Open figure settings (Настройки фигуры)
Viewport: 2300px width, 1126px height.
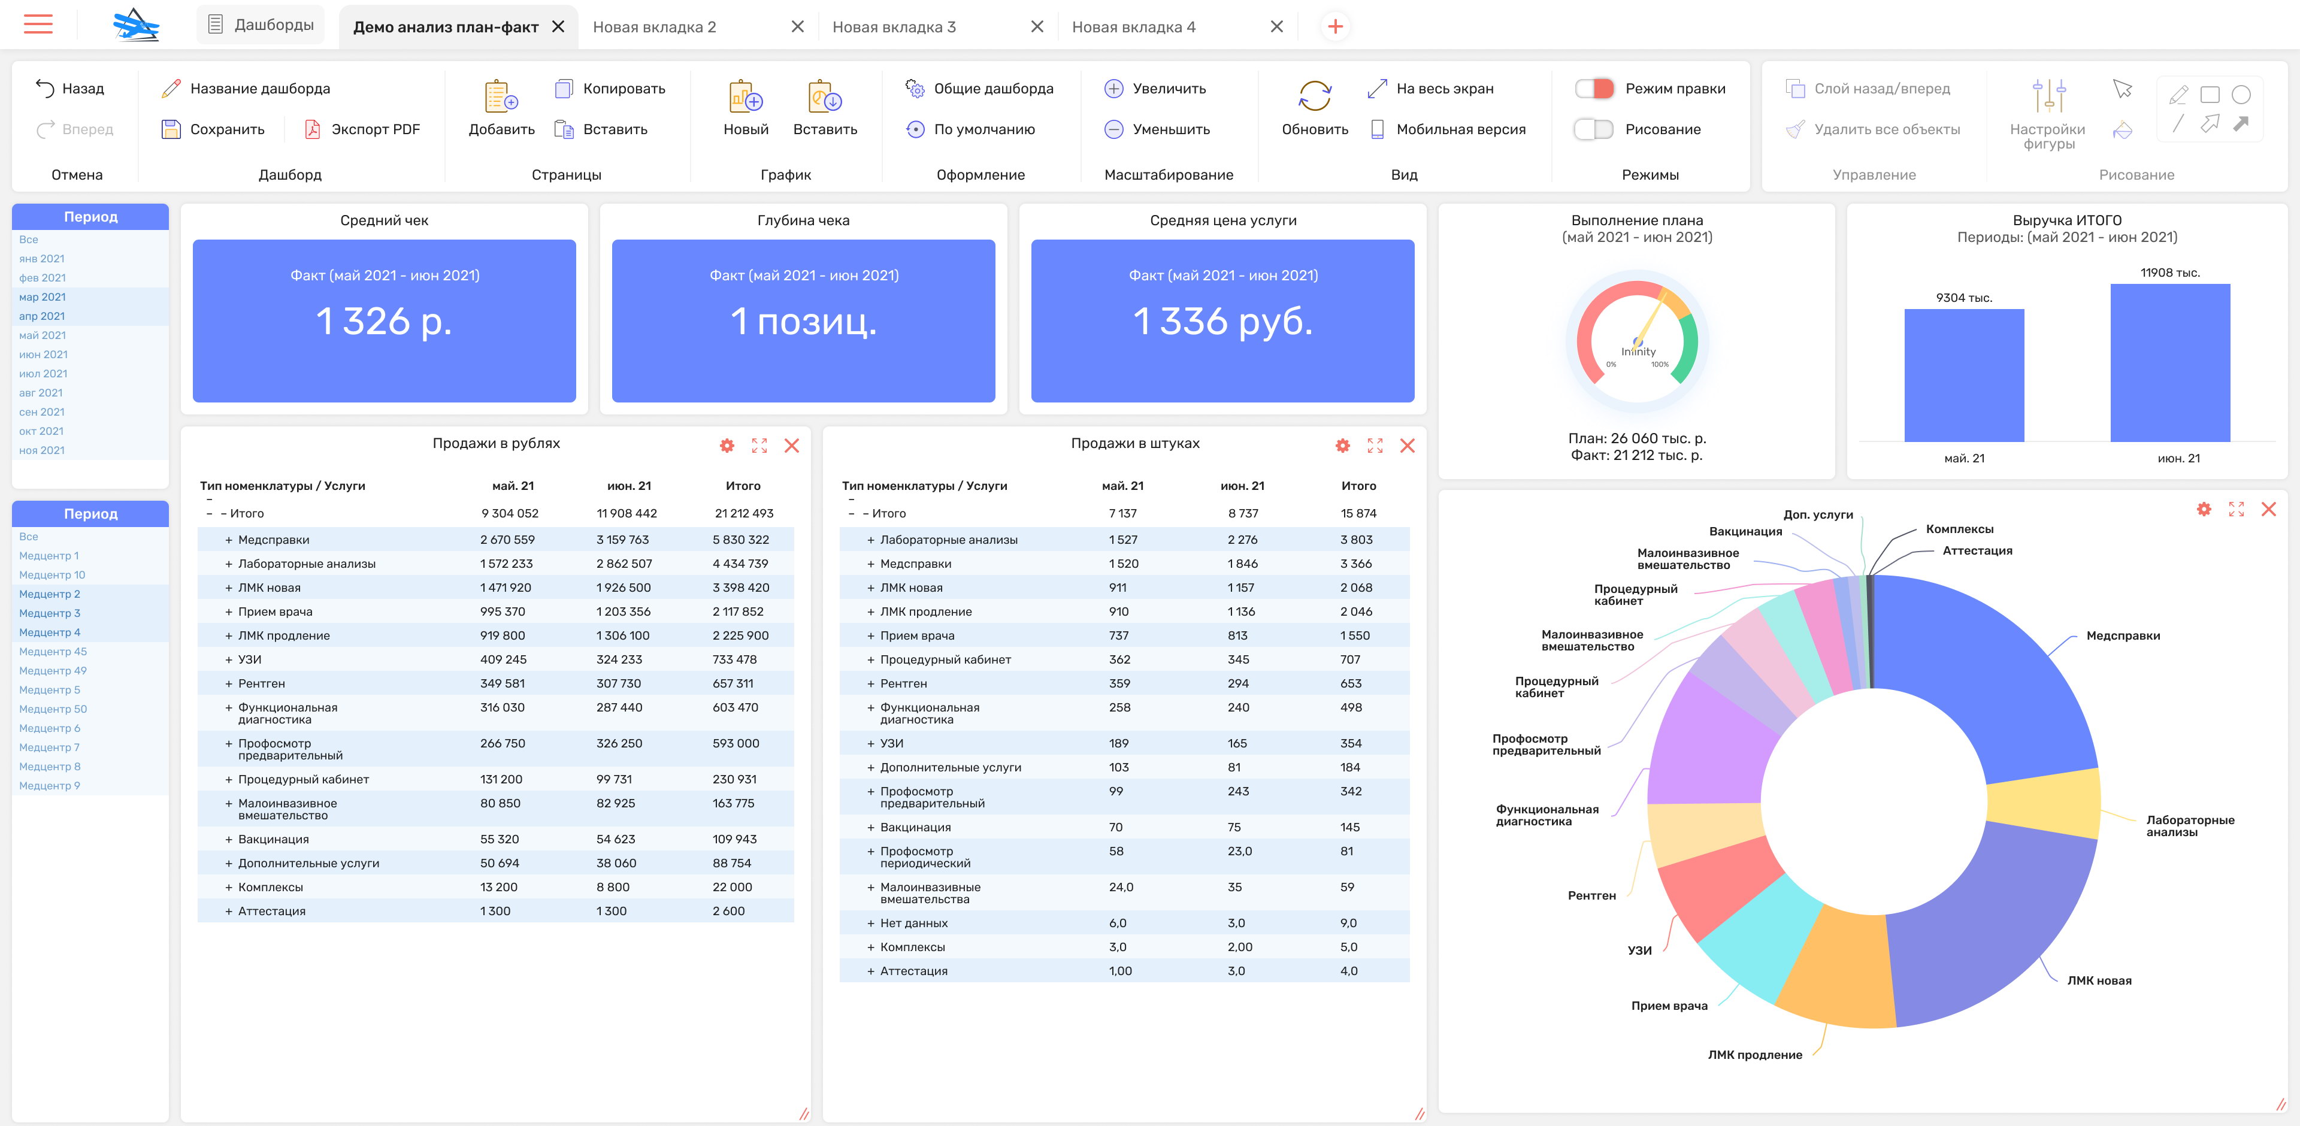(x=2048, y=96)
